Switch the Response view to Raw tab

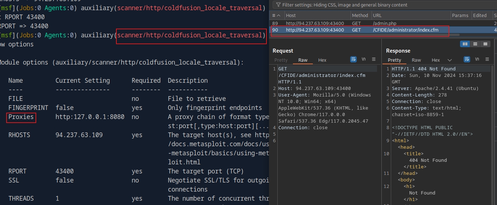point(417,60)
